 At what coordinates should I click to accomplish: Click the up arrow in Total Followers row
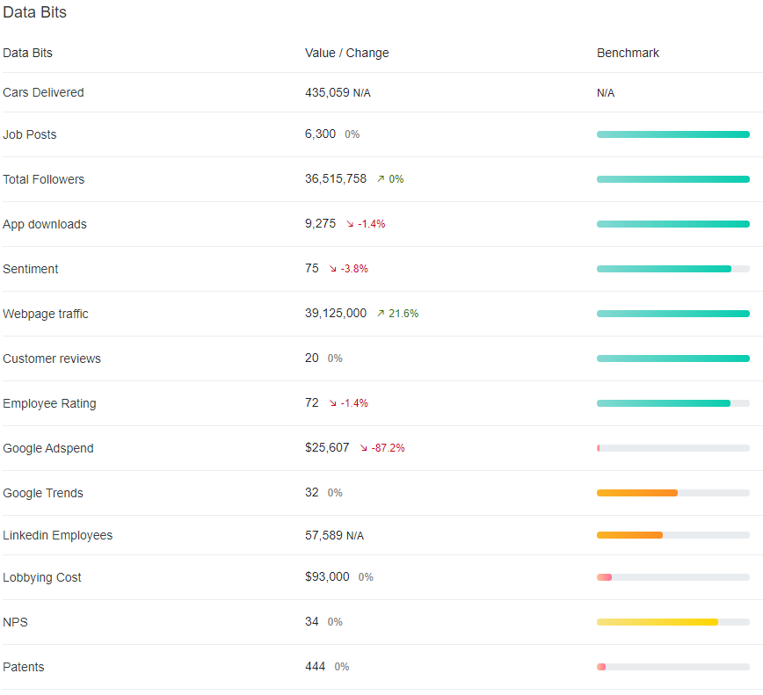tap(381, 179)
